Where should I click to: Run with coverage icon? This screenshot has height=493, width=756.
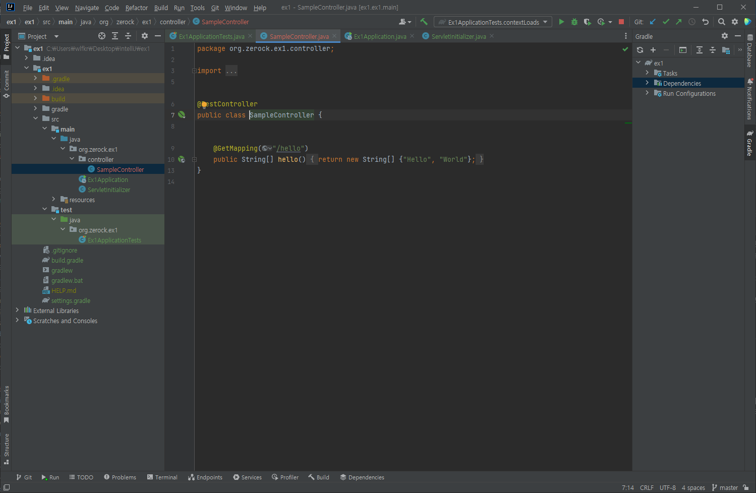point(588,22)
